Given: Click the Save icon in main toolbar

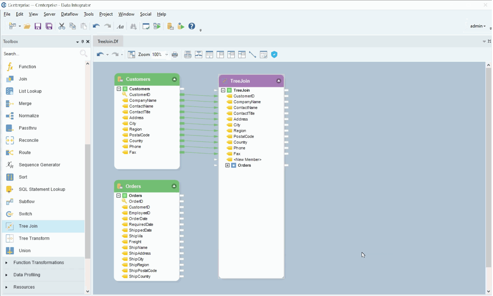Looking at the screenshot, I should [38, 26].
